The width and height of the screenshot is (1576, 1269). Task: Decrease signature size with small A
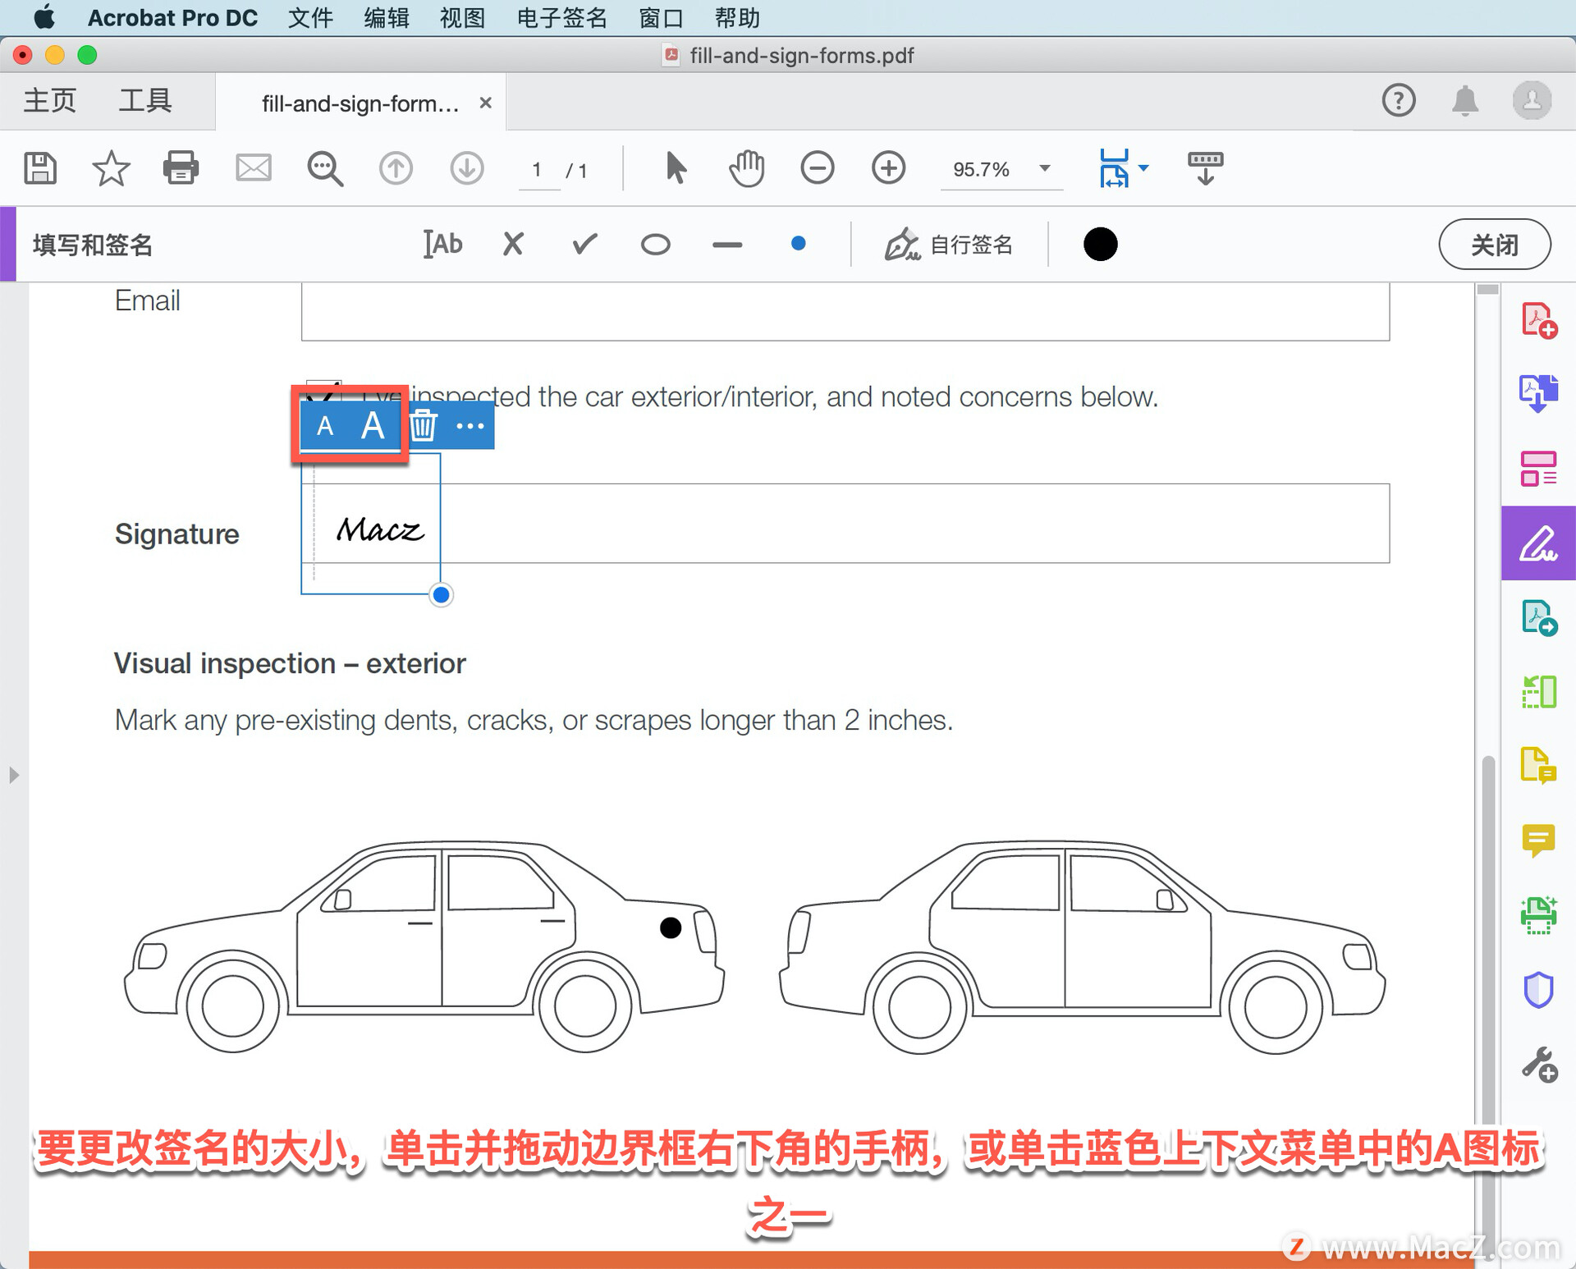[325, 426]
